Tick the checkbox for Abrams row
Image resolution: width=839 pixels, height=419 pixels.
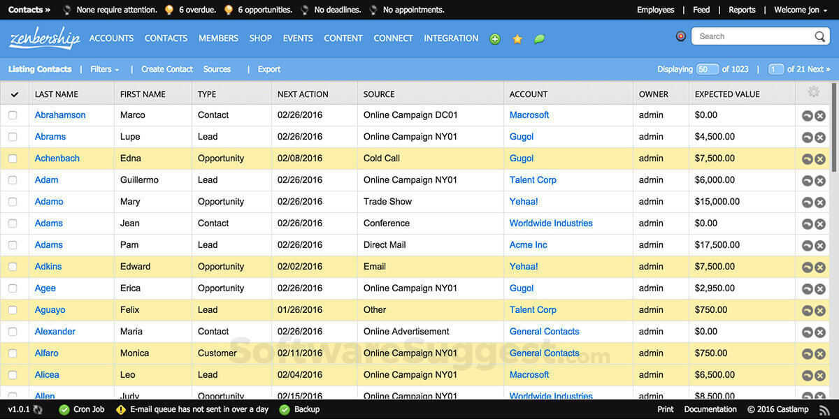13,137
